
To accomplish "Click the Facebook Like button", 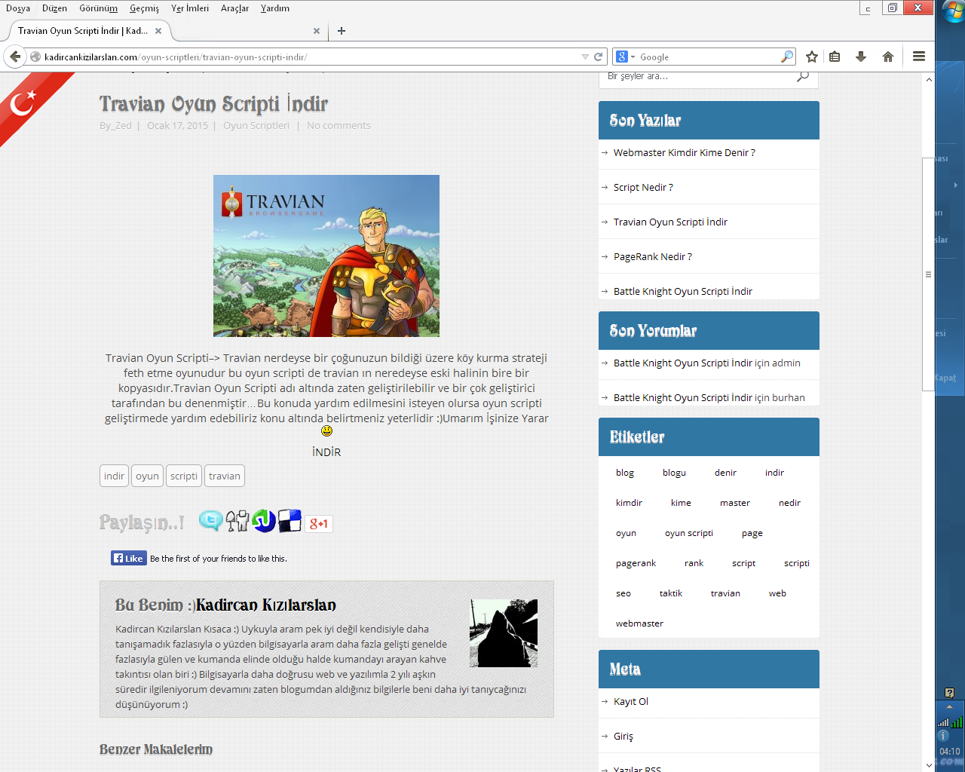I will pos(129,558).
